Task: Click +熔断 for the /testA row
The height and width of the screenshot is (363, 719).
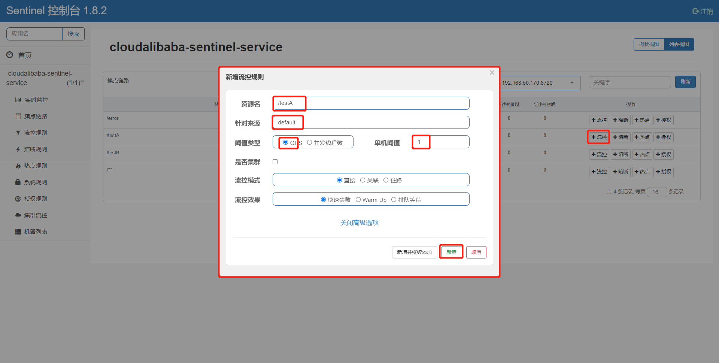Action: coord(621,137)
